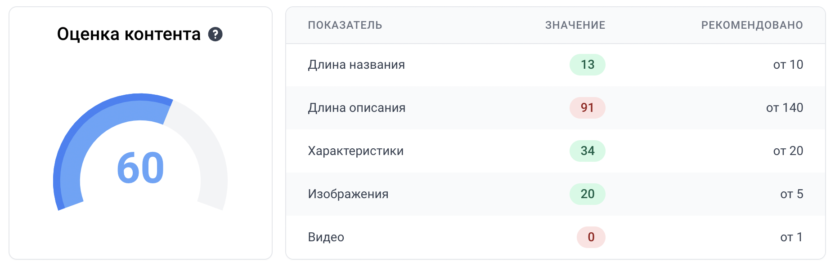The image size is (835, 266).
Task: Select the Видео row label
Action: [326, 237]
